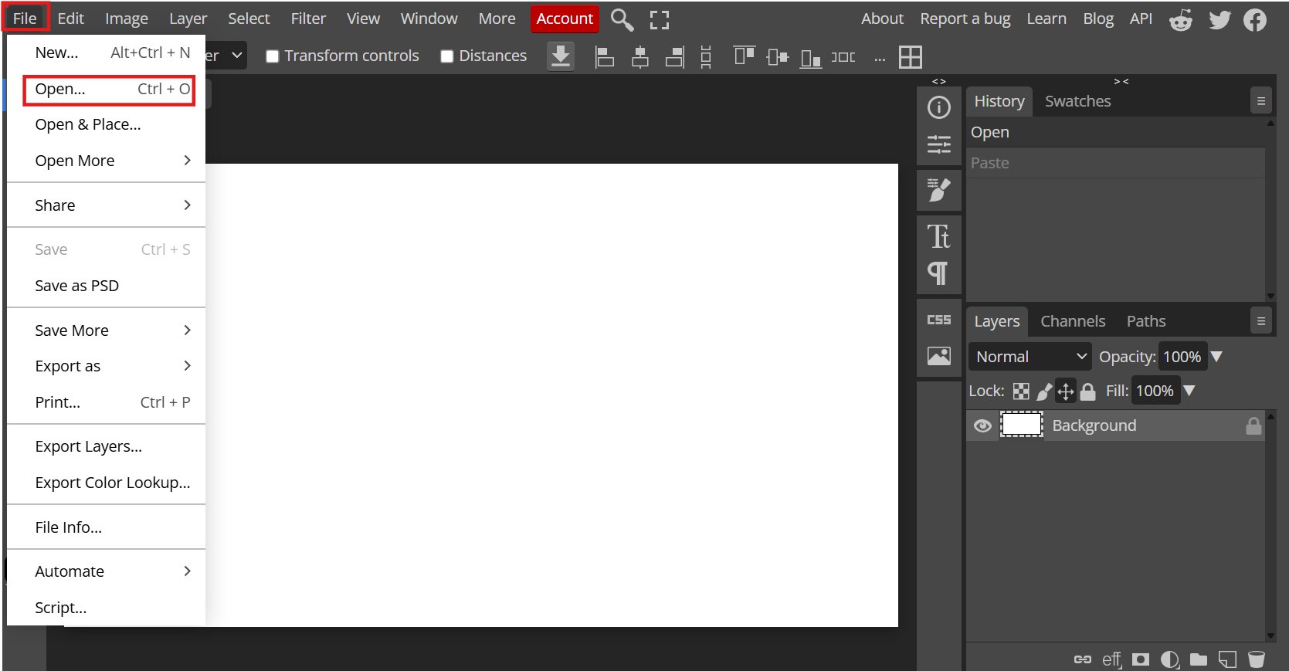Open the Character panel icon
The height and width of the screenshot is (671, 1289).
pyautogui.click(x=938, y=236)
